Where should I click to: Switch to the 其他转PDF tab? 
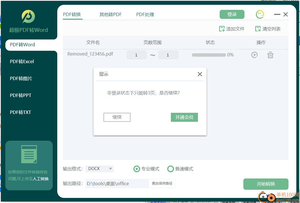(111, 15)
